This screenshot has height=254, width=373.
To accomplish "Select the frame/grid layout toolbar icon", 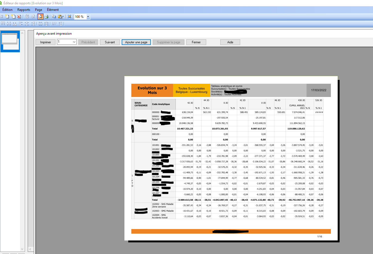I will (x=69, y=17).
